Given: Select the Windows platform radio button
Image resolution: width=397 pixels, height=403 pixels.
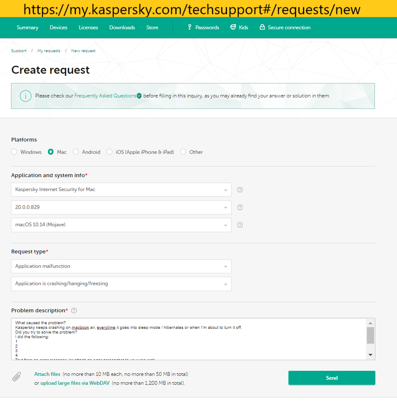Looking at the screenshot, I should [14, 152].
